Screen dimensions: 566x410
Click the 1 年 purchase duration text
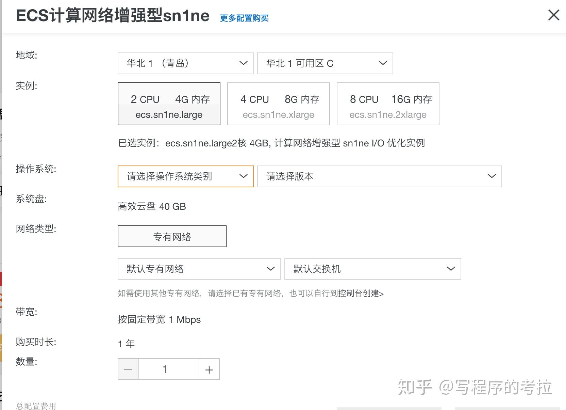[126, 344]
